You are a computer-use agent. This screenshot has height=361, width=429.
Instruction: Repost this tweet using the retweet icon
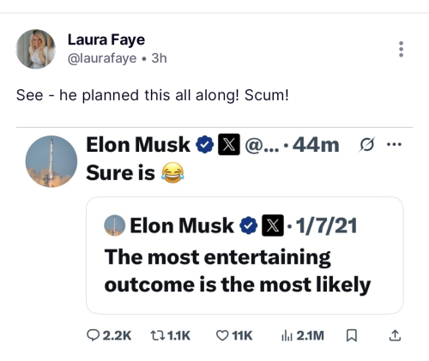pos(158,335)
